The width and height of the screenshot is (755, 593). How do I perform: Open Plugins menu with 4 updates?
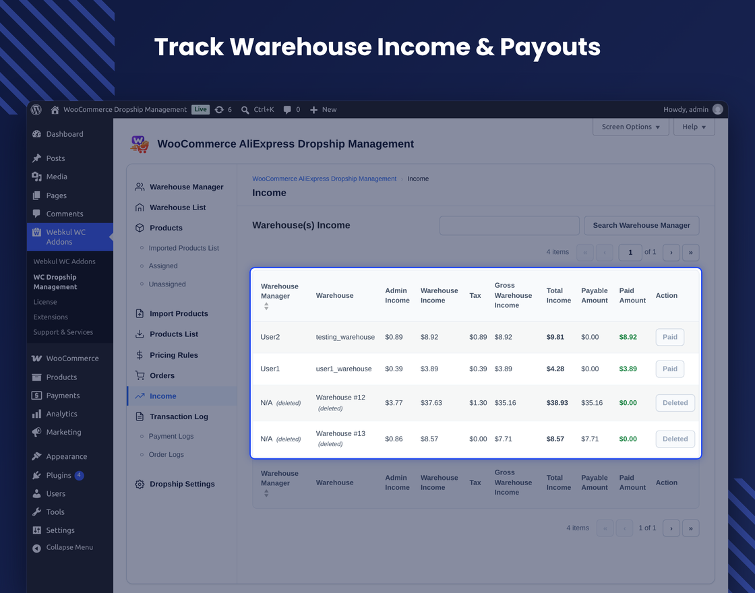[70, 475]
